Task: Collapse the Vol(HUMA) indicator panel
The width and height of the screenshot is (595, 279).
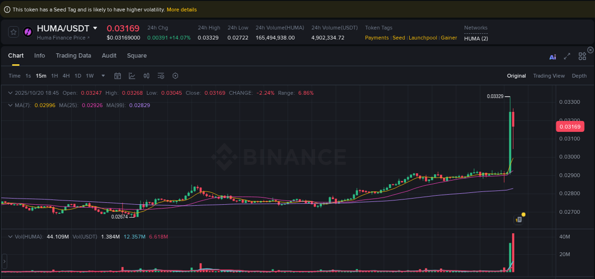Action: pos(10,237)
